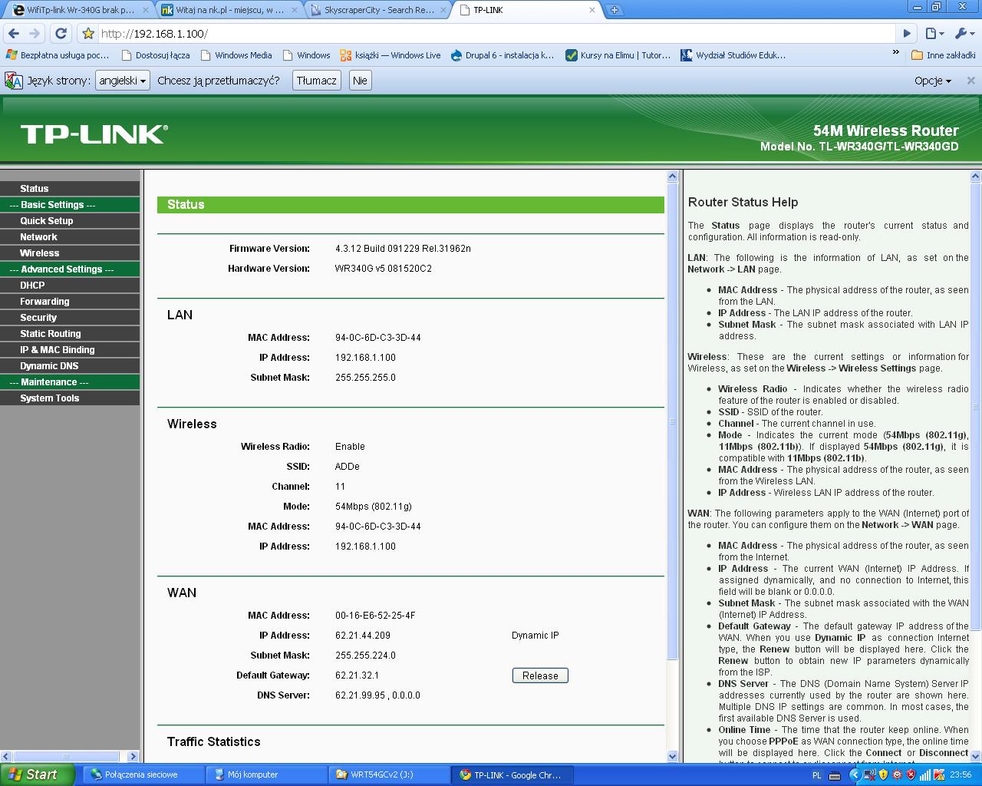
Task: Click the firmware version 4.3.12 Build text
Action: pyautogui.click(x=403, y=249)
